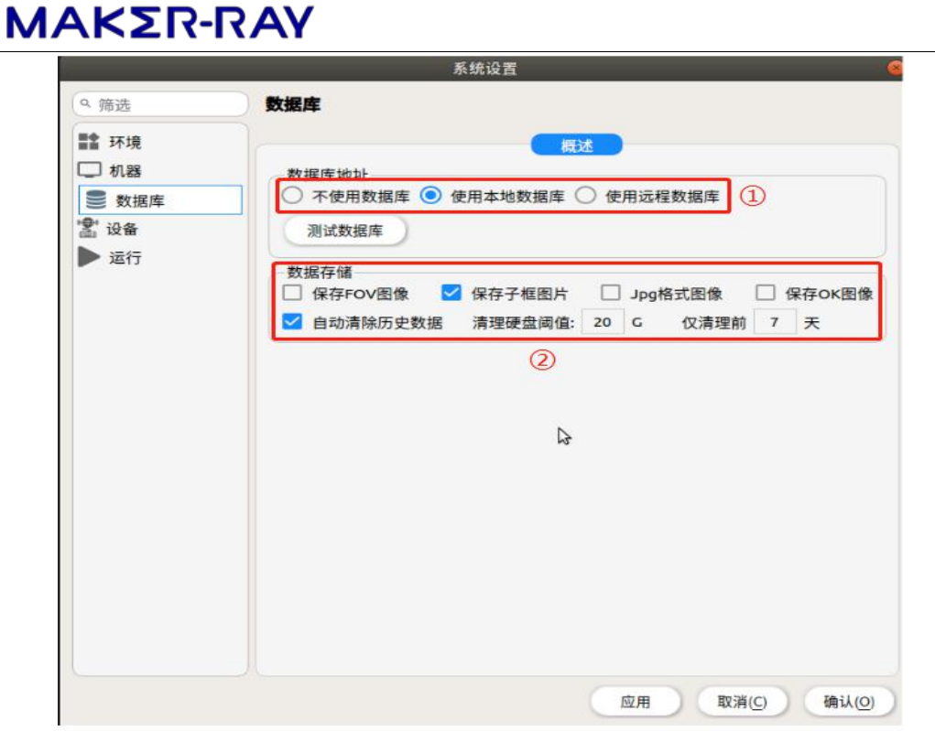Select the 使用本地数据库 radio option
This screenshot has width=935, height=731.
[430, 196]
